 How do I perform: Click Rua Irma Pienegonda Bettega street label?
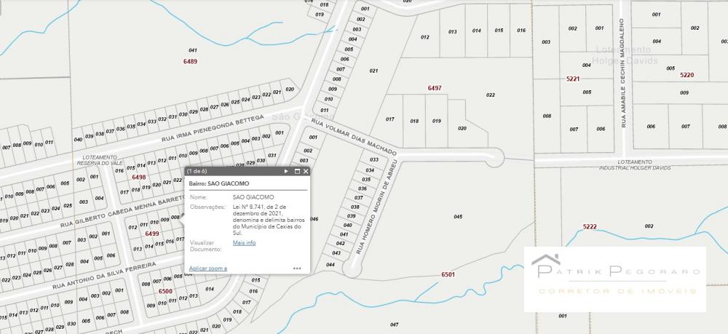pyautogui.click(x=212, y=127)
